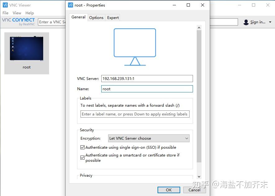Open the View menu

tap(17, 13)
